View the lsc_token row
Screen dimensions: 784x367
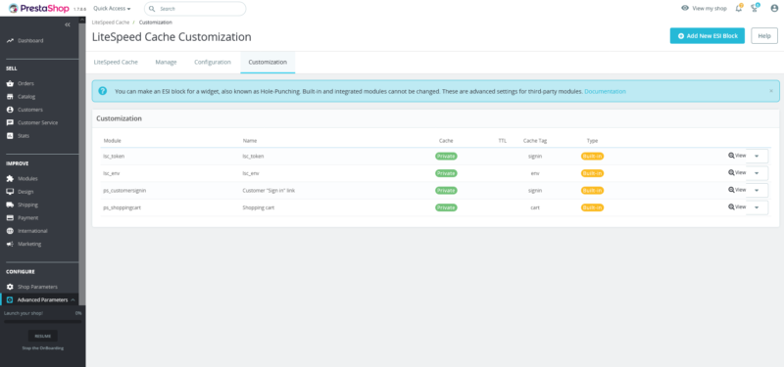coord(737,156)
